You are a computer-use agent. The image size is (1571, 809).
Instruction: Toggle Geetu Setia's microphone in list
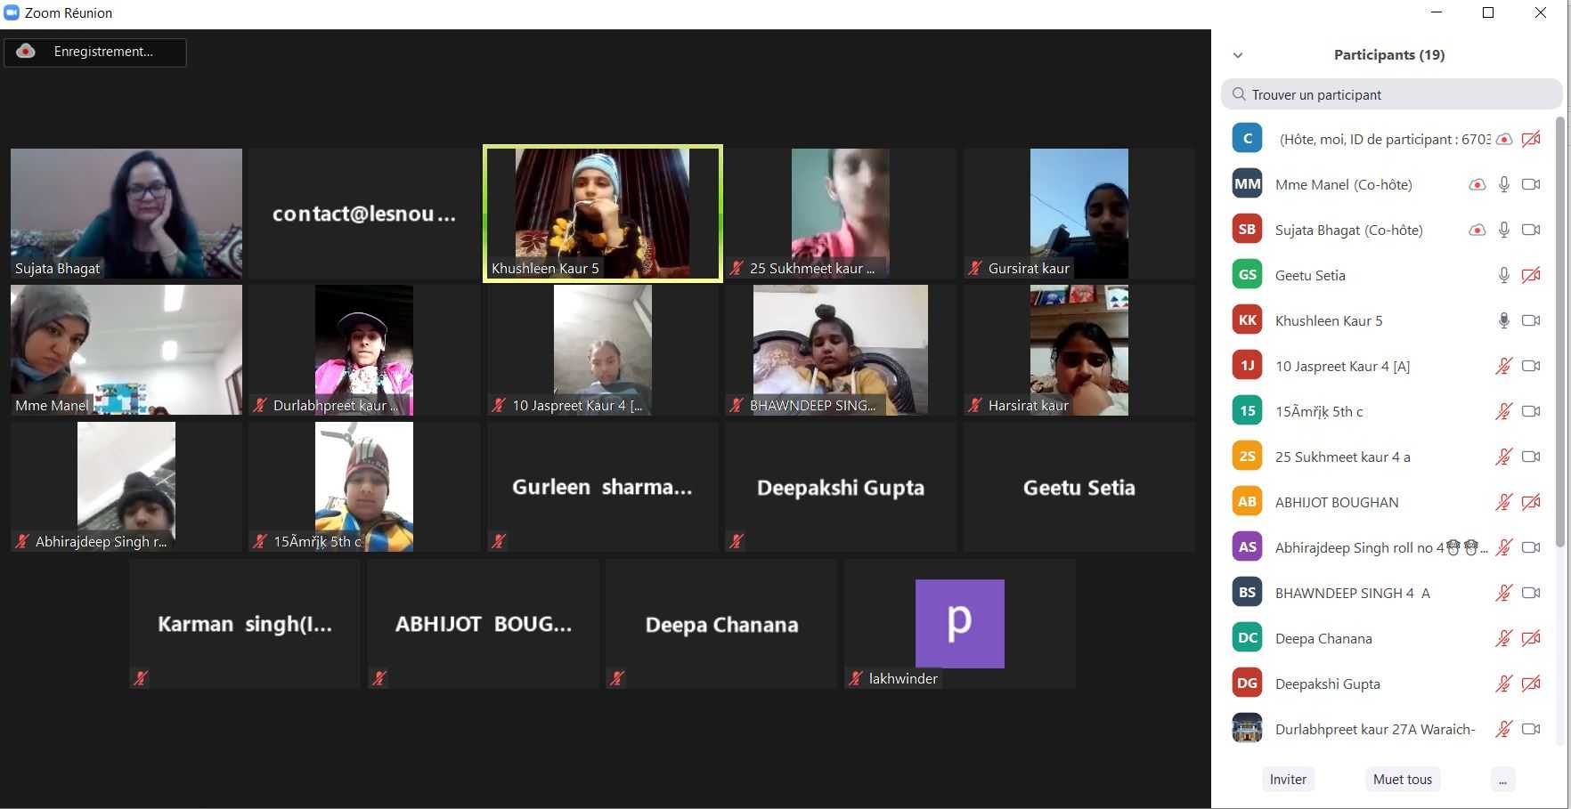(x=1503, y=276)
